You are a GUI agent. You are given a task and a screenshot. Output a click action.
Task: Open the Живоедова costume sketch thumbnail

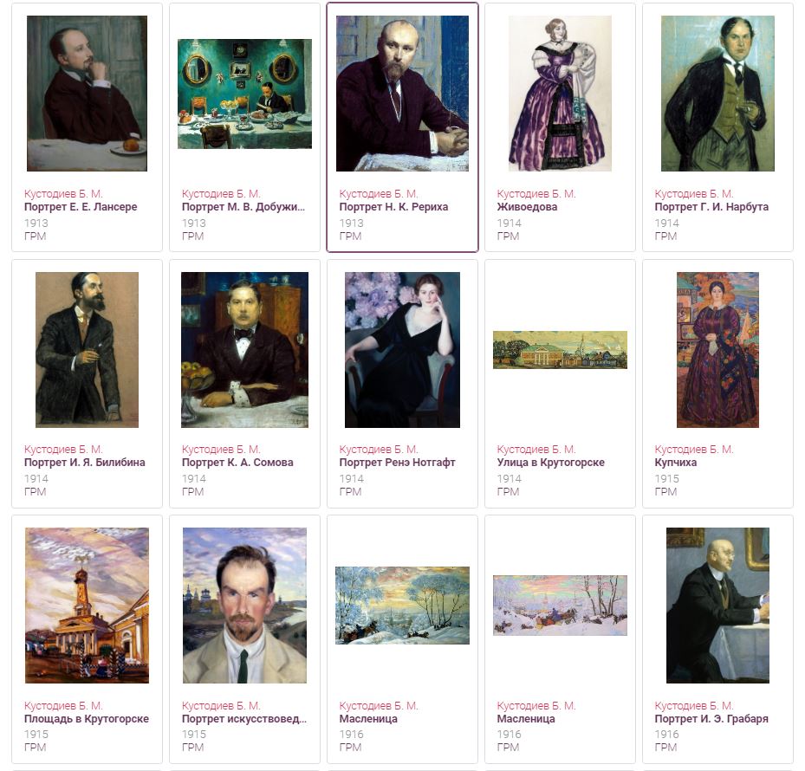(x=560, y=94)
